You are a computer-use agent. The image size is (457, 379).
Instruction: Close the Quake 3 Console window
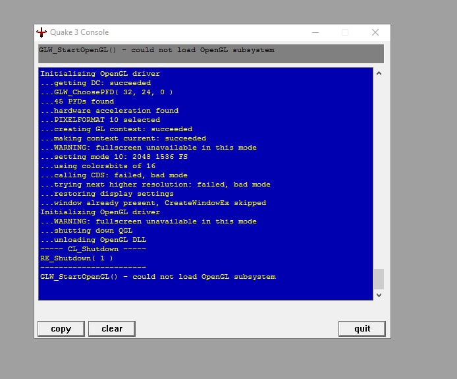pos(375,32)
